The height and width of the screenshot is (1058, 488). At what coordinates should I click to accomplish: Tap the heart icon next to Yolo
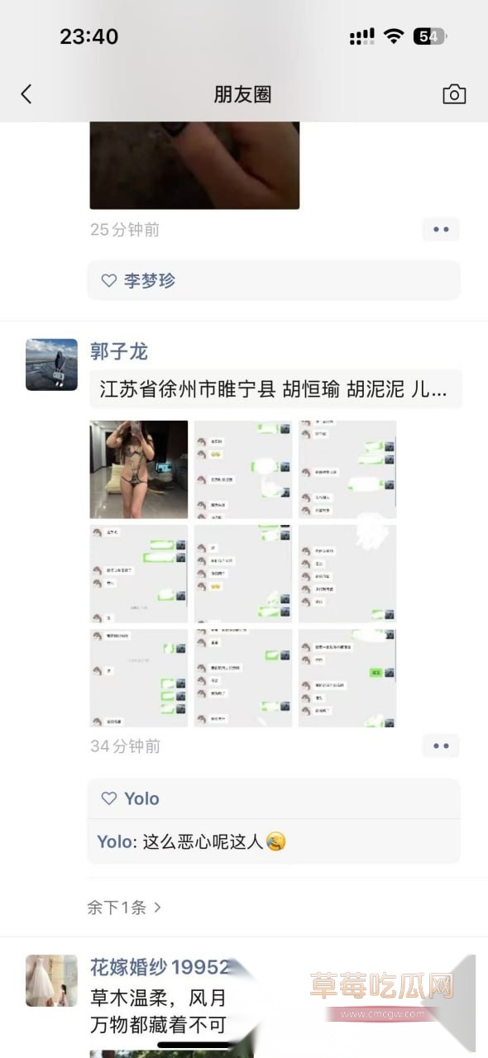[x=108, y=798]
